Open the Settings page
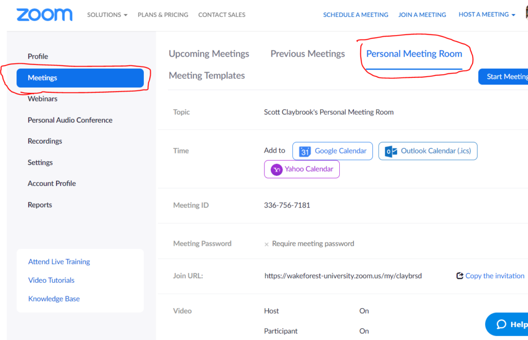 coord(40,162)
